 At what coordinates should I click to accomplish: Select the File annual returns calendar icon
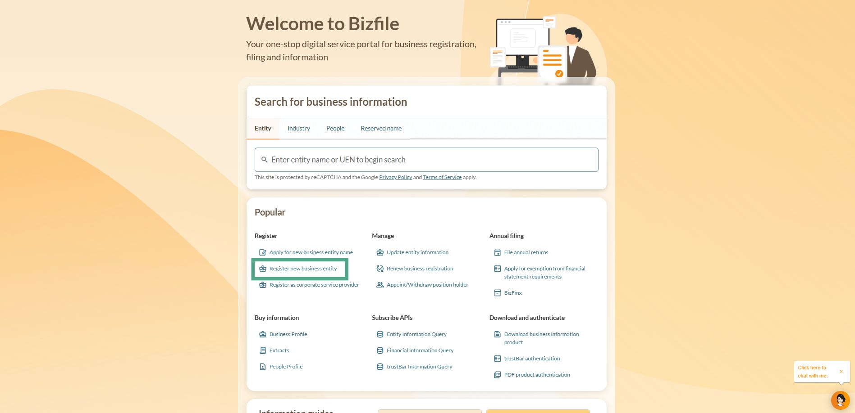tap(497, 252)
